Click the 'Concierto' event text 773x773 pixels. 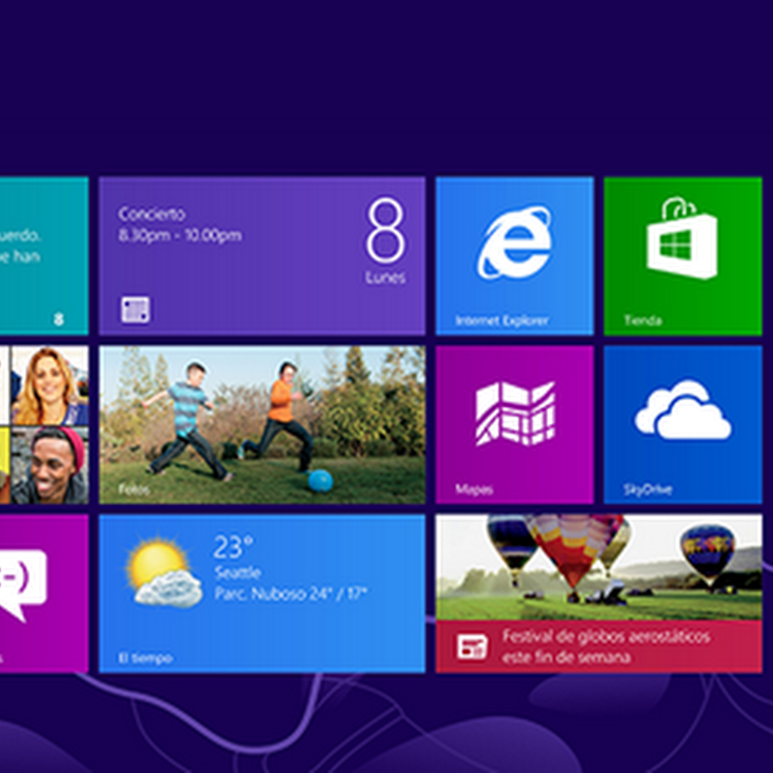click(x=152, y=214)
